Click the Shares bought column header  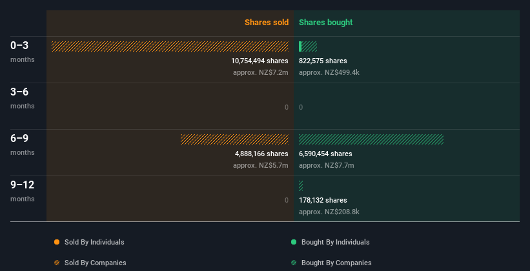pos(326,23)
